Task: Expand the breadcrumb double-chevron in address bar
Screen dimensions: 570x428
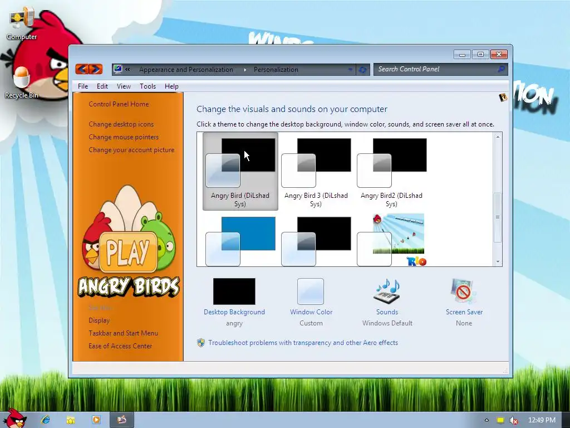Action: [127, 69]
